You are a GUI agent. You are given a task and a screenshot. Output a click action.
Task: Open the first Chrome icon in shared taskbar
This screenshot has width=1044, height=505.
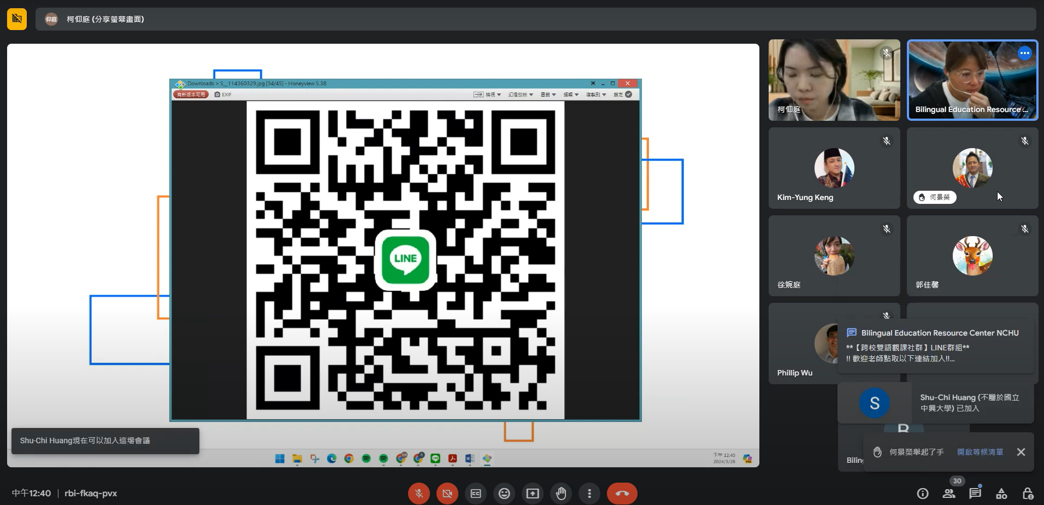coord(349,459)
